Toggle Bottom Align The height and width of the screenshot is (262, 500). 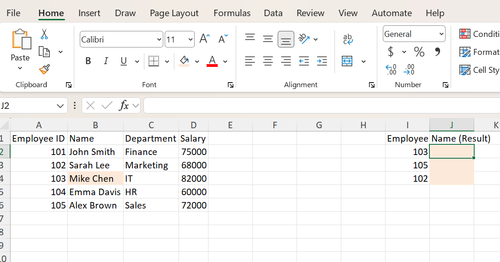coord(286,39)
